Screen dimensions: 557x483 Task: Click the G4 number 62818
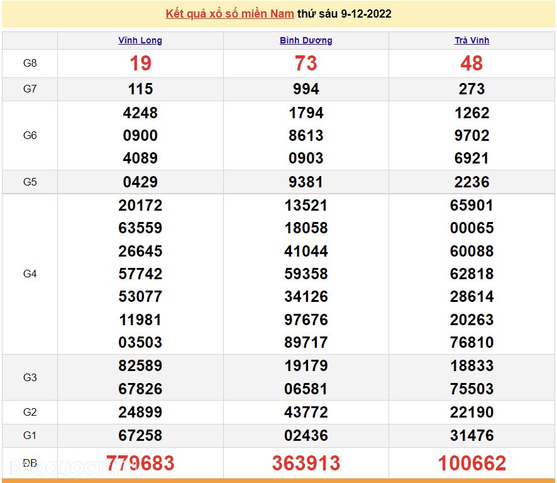tap(472, 274)
